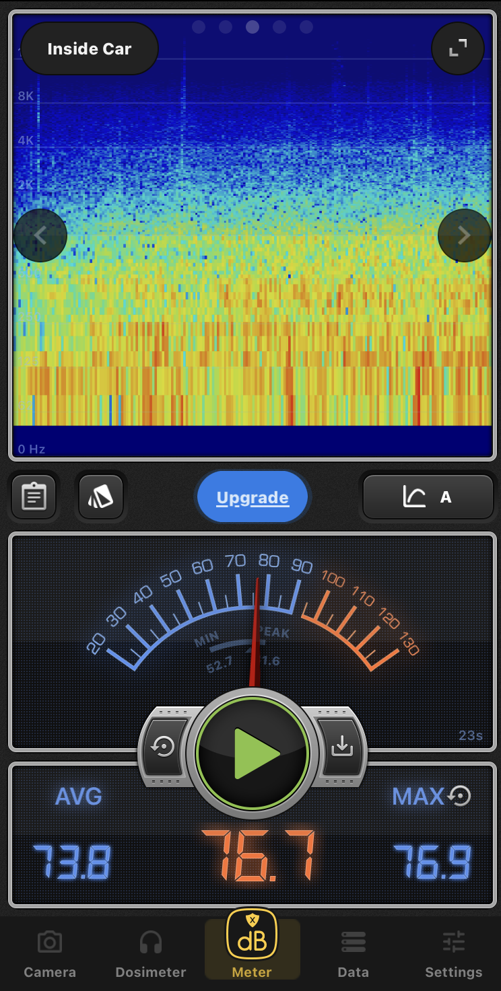The width and height of the screenshot is (501, 991).
Task: Show the previous chart view
Action: click(x=40, y=235)
